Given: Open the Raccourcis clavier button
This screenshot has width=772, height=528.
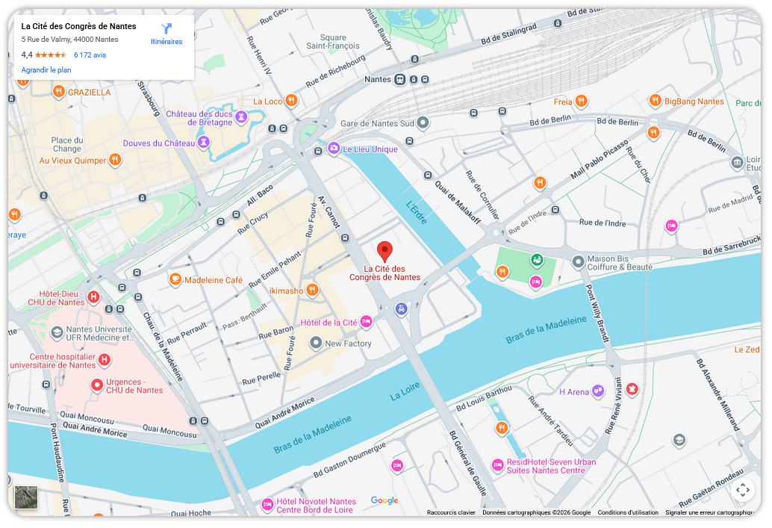Looking at the screenshot, I should 451,512.
